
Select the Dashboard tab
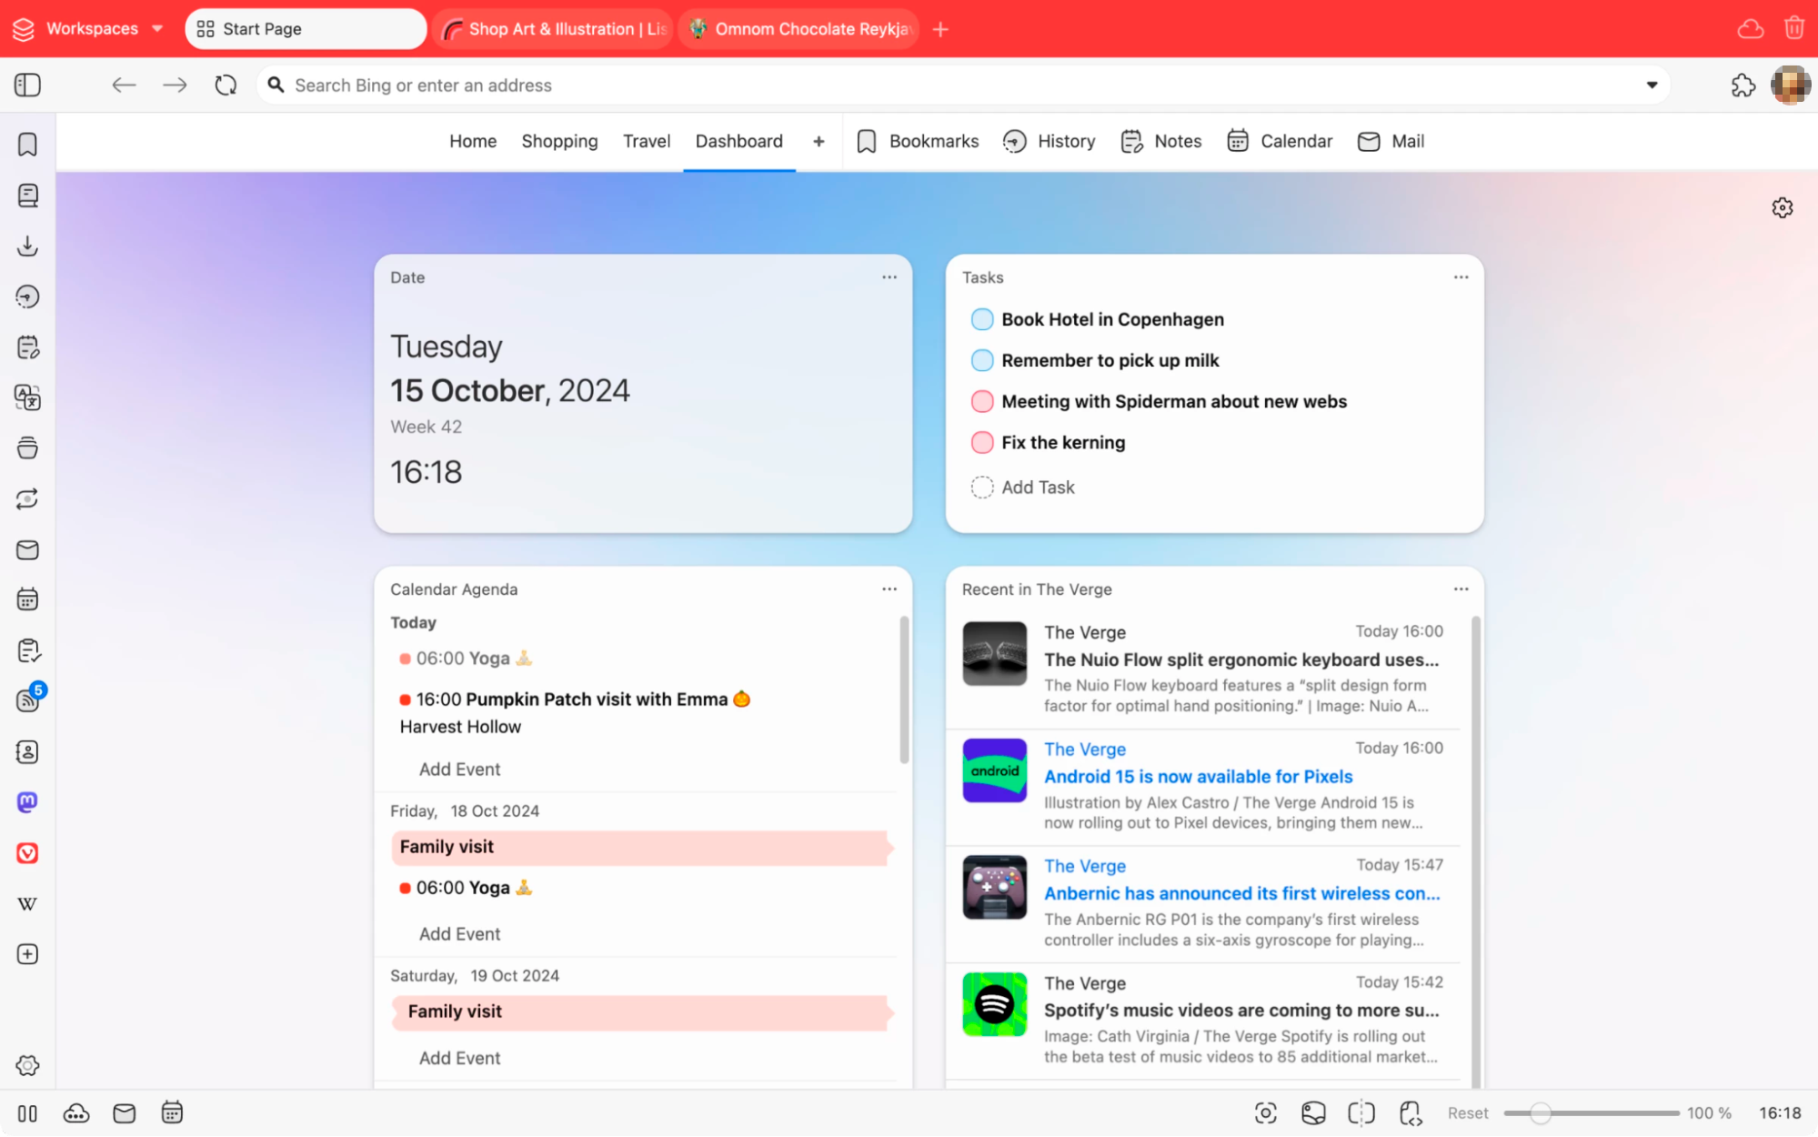click(x=738, y=140)
